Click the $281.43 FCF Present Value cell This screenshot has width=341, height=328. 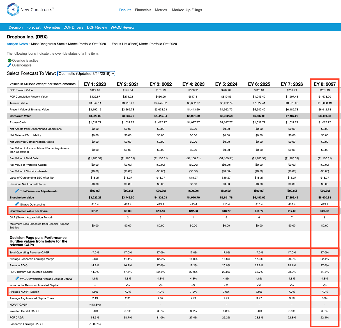click(x=325, y=90)
